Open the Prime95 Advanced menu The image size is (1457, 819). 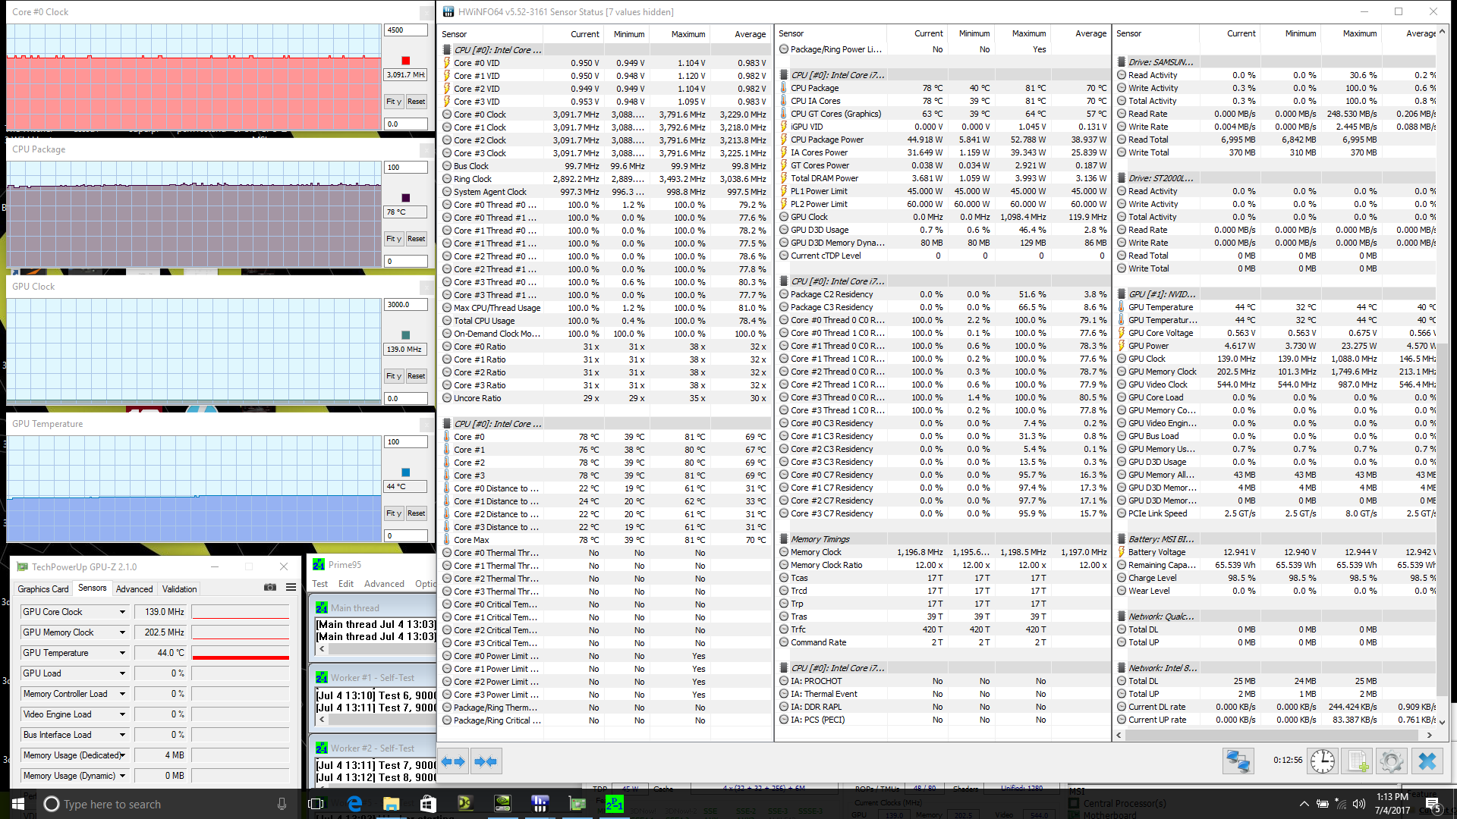[384, 584]
